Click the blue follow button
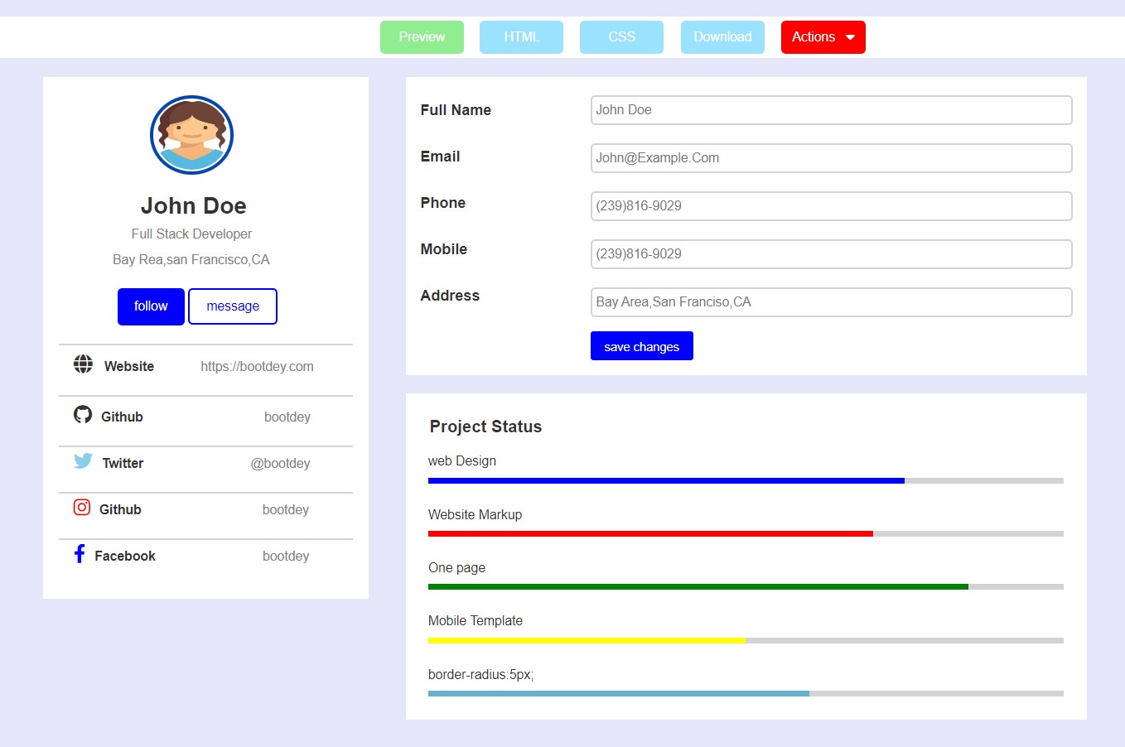This screenshot has width=1125, height=747. click(x=151, y=306)
